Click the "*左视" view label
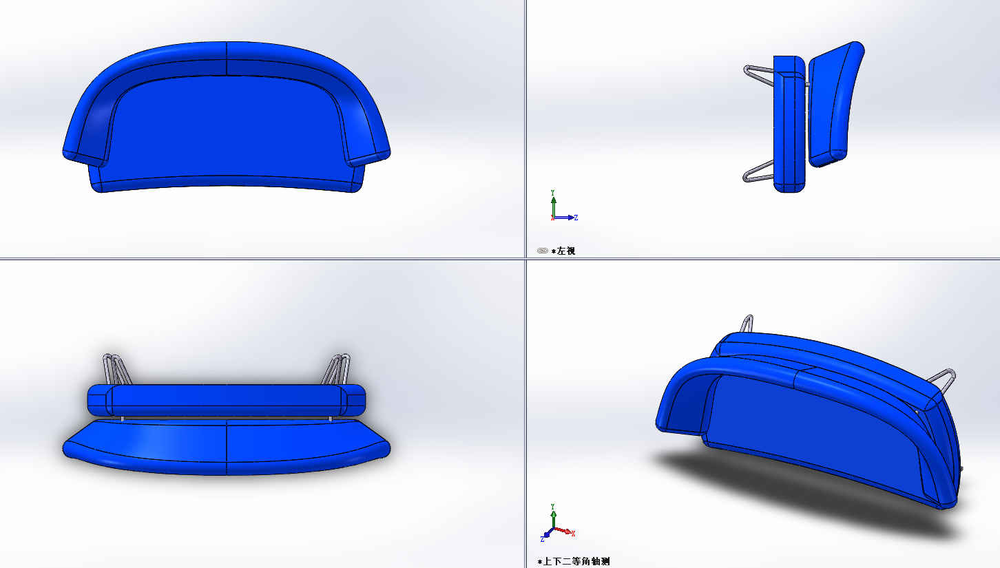Image resolution: width=1000 pixels, height=568 pixels. [x=563, y=251]
